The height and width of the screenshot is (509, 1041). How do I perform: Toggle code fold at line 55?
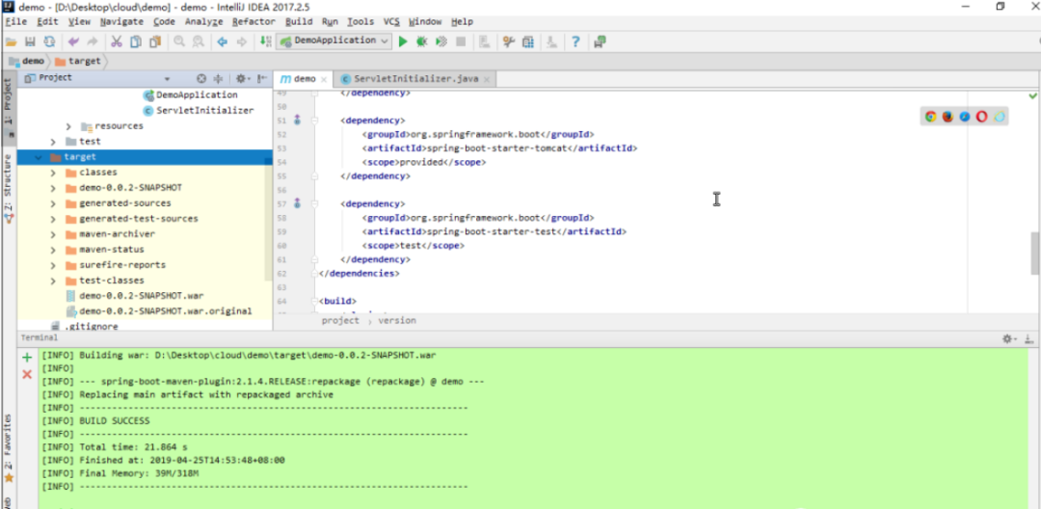tap(314, 176)
